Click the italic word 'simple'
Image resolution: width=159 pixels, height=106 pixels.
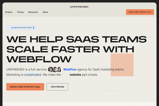click(x=93, y=75)
